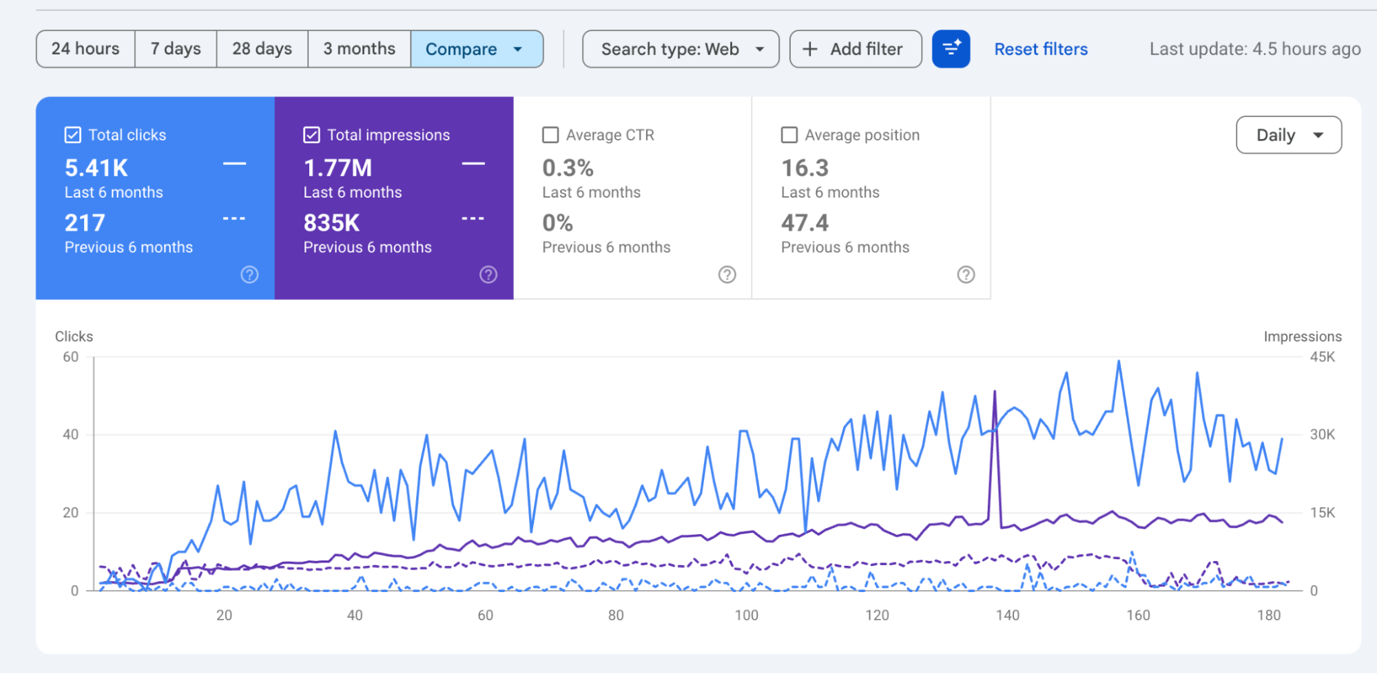Click dashed line legend on Total impressions card
1377x674 pixels.
[473, 219]
